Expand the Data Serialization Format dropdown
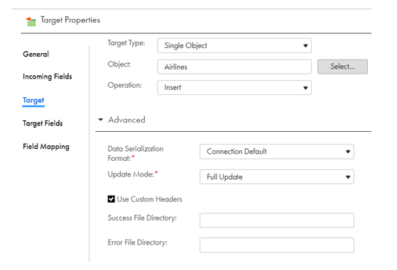The width and height of the screenshot is (397, 270). tap(277, 152)
